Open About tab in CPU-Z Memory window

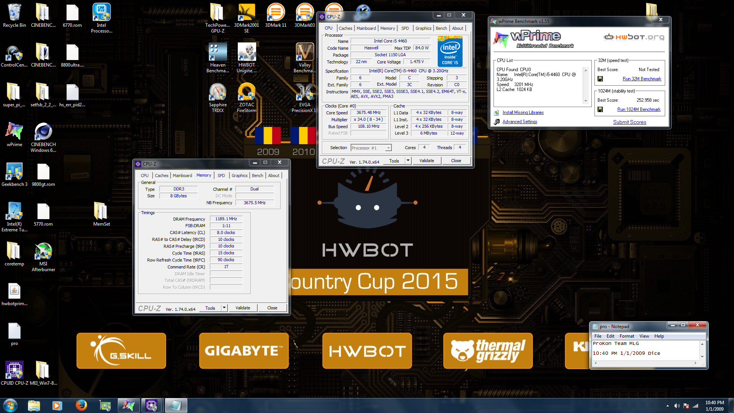pyautogui.click(x=273, y=176)
